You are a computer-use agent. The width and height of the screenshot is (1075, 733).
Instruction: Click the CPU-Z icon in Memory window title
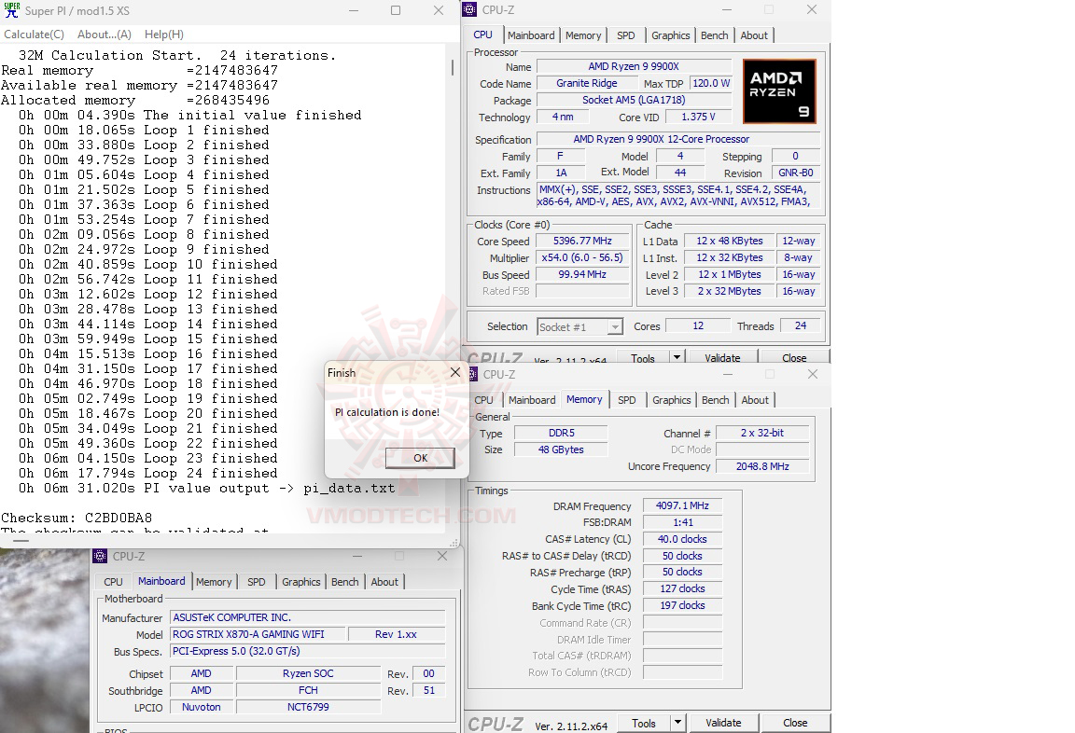(474, 374)
